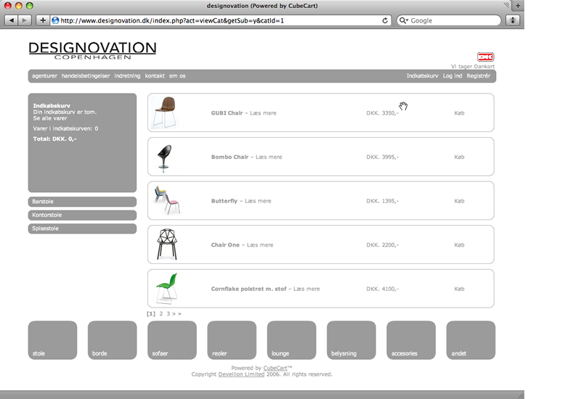The height and width of the screenshot is (399, 581).
Task: Click the CubeCart footer link
Action: [275, 369]
